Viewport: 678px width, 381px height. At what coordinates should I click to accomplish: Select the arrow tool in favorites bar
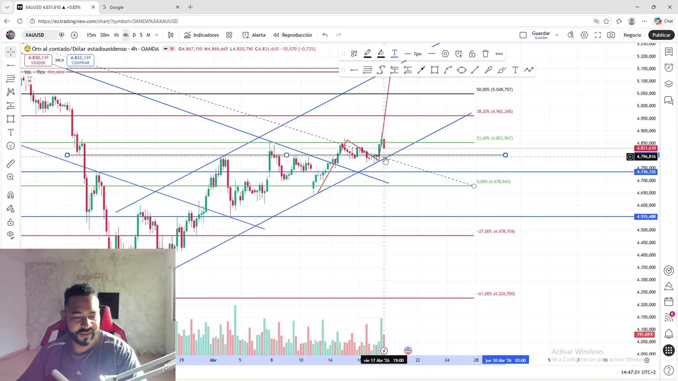421,70
